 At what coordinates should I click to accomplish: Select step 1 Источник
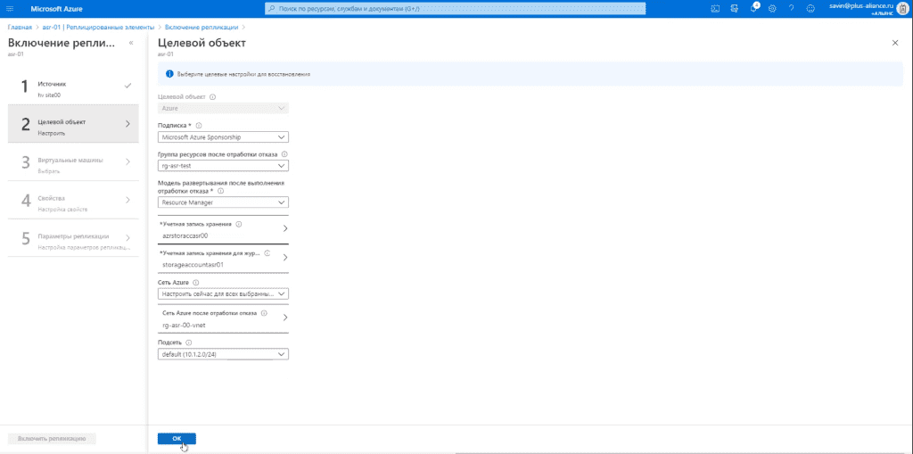click(73, 87)
